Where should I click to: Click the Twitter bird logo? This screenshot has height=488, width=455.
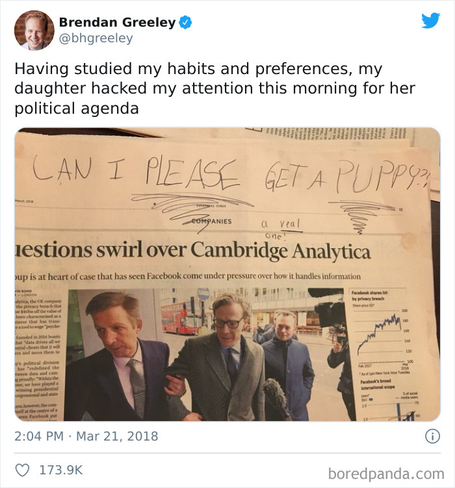coord(431,21)
